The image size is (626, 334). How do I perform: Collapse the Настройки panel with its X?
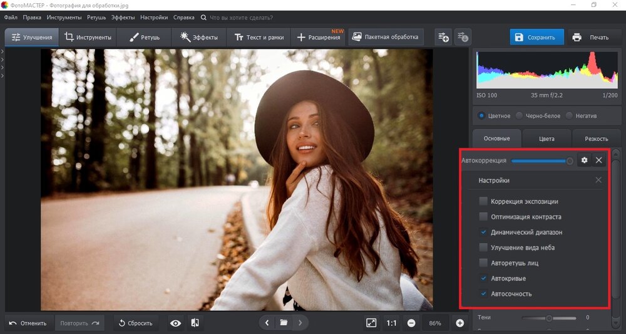[x=598, y=180]
